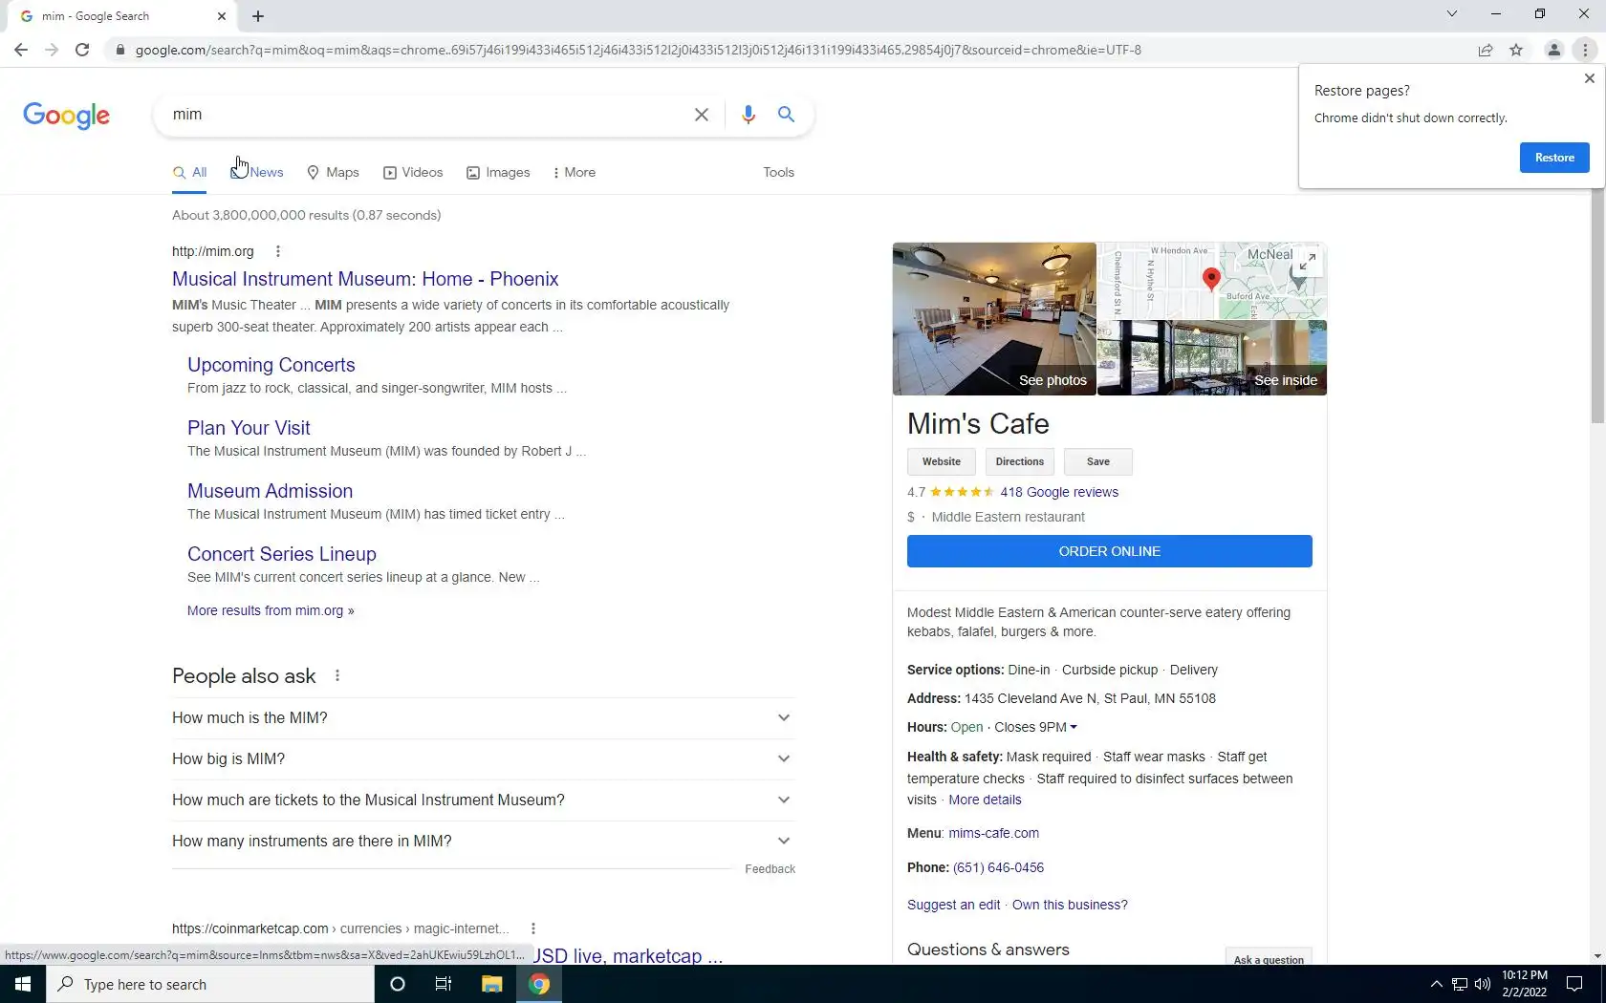Reload the page with refresh icon

coord(82,50)
